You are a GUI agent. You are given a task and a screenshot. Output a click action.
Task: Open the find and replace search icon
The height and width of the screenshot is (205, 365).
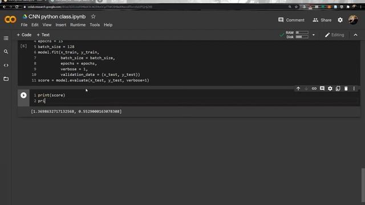point(6,52)
